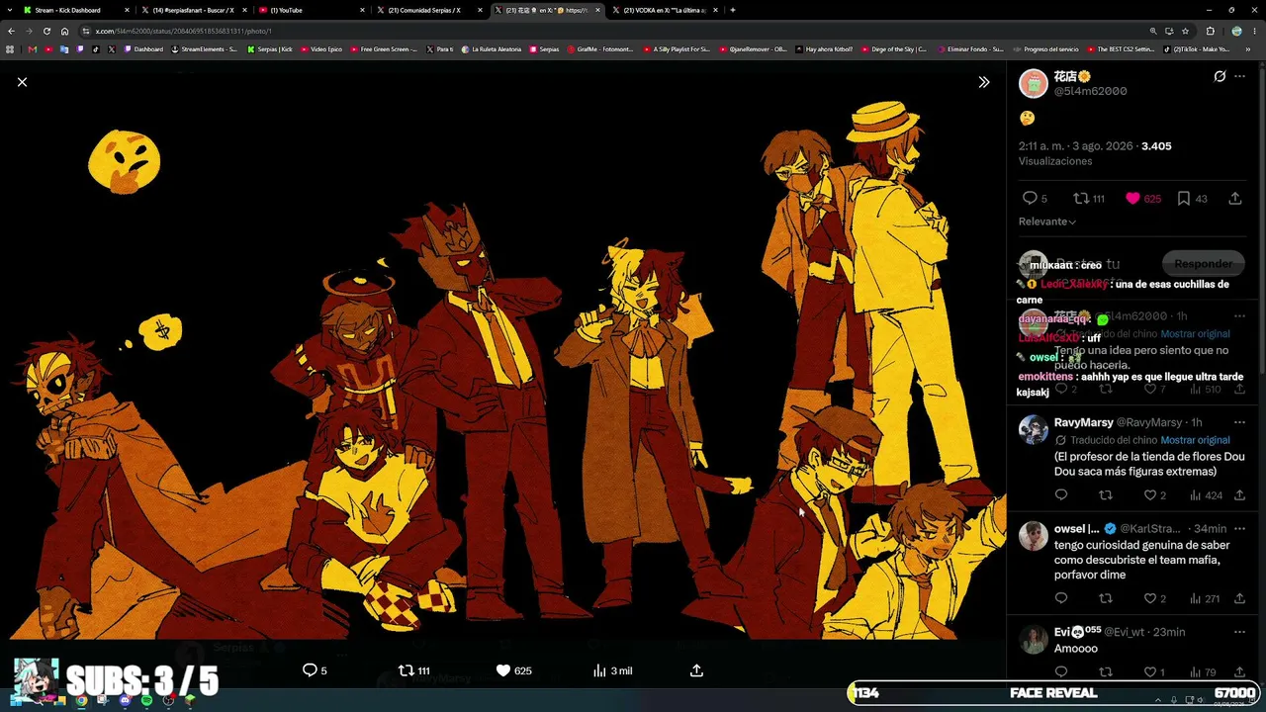Screen dimensions: 1266x712
Task: Reply to owsel's comment
Action: point(1061,598)
